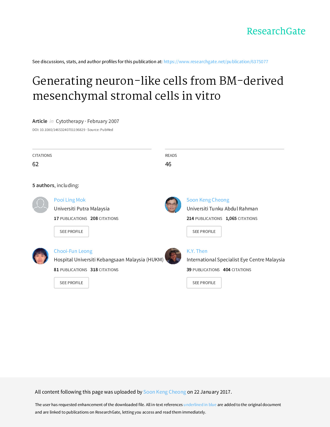Viewport: 330px width, 427px height.
Task: Click the article title heading
Action: click(158, 88)
